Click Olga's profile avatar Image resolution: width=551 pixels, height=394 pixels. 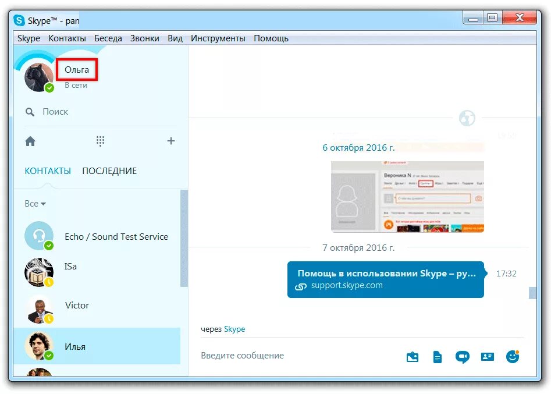(38, 77)
